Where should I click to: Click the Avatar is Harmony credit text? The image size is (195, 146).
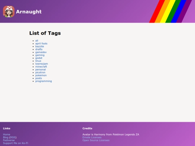click(111, 134)
